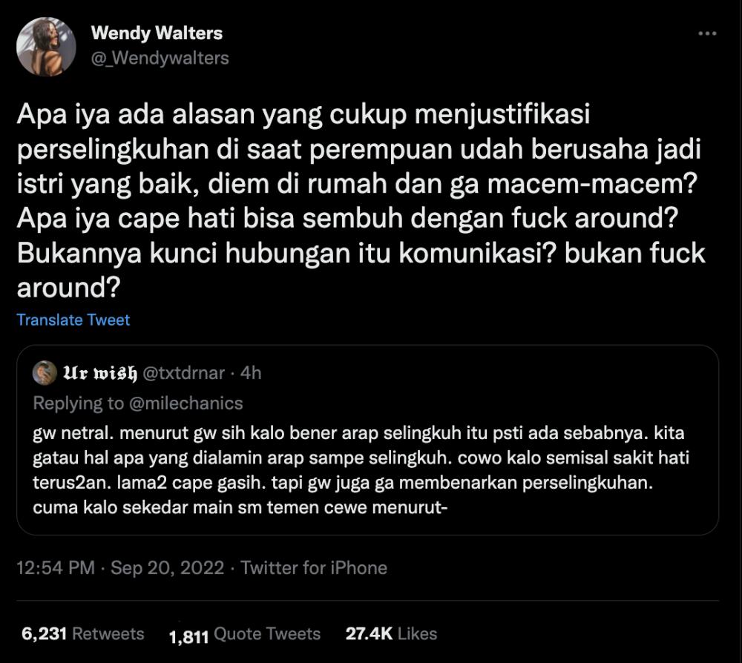Open the quoted tweet body text
The height and width of the screenshot is (663, 742).
(x=361, y=470)
